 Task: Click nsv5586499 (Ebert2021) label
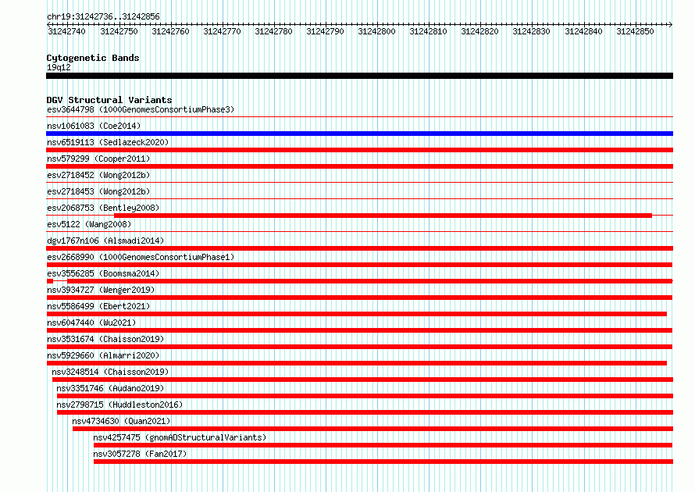(x=98, y=306)
